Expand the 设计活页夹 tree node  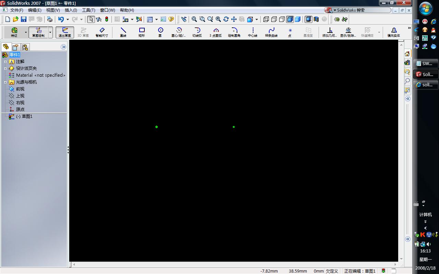tap(5, 68)
